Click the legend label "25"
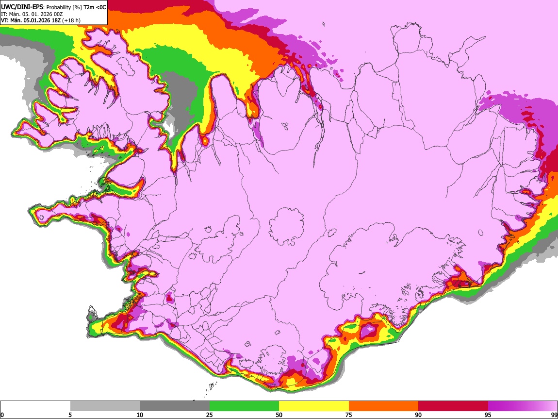Screen dimensions: 558x419 pyautogui.click(x=210, y=415)
